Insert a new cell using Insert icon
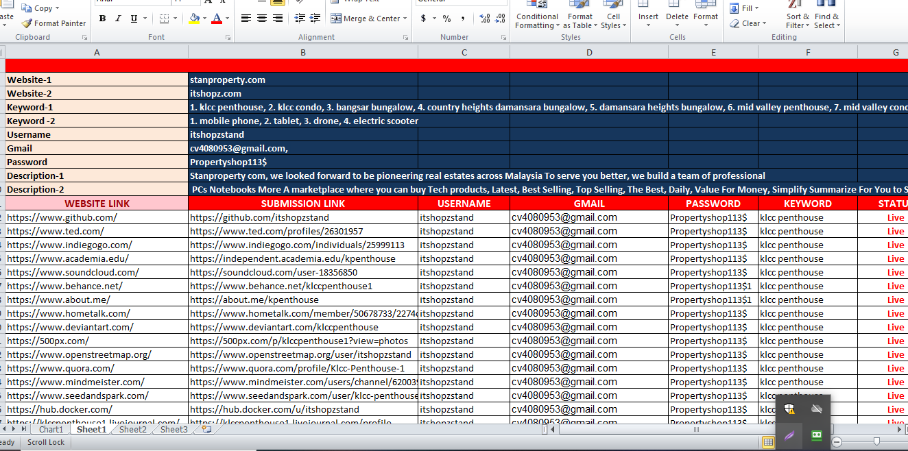Viewport: 908px width, 451px height. pos(647,14)
